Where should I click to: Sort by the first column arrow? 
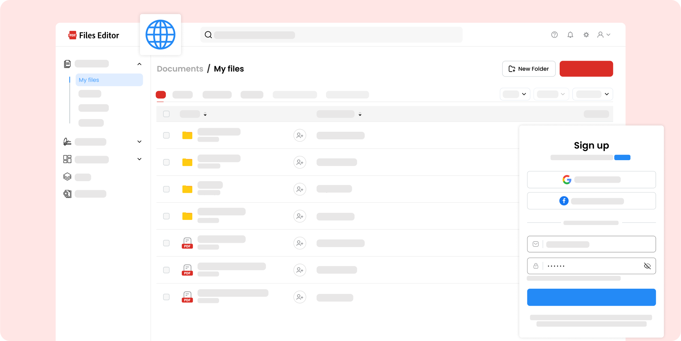pyautogui.click(x=205, y=114)
